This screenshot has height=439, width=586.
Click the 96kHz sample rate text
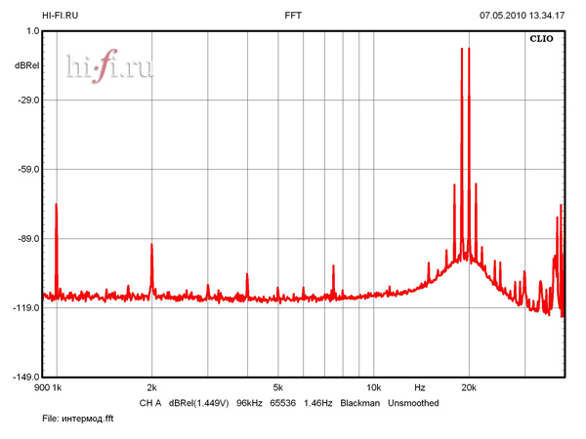251,403
